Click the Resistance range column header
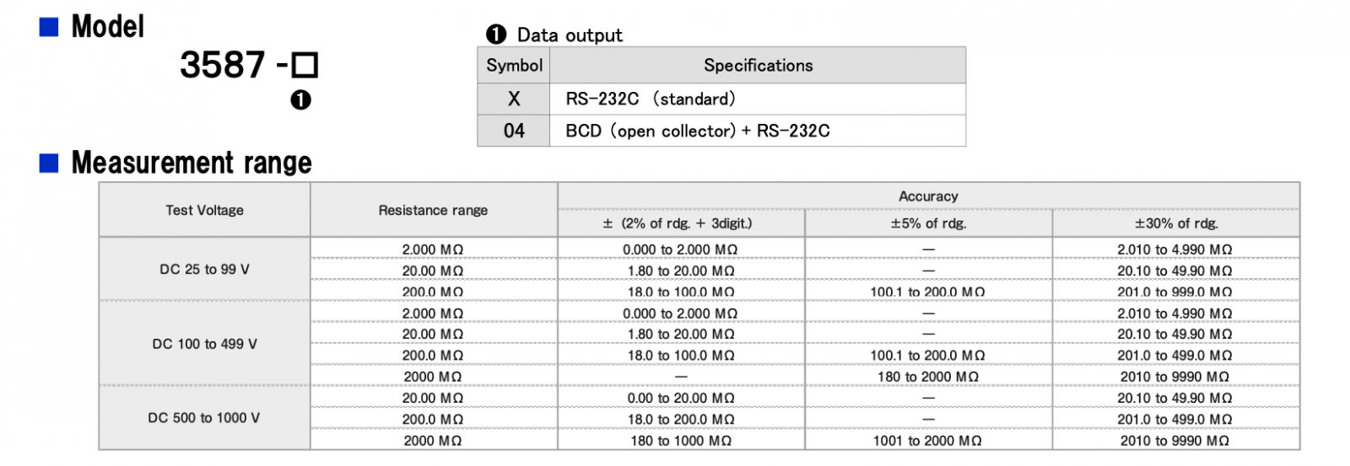 pos(433,210)
